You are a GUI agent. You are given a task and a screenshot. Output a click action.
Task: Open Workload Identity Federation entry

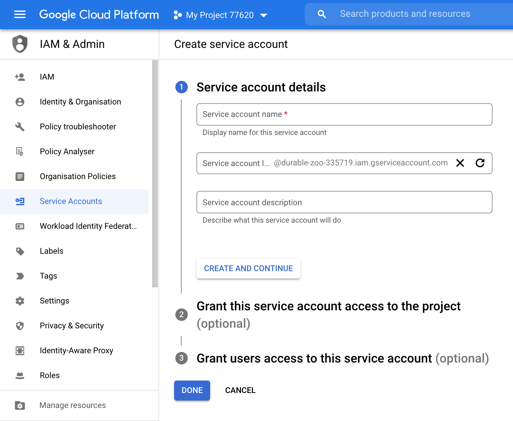click(x=74, y=226)
